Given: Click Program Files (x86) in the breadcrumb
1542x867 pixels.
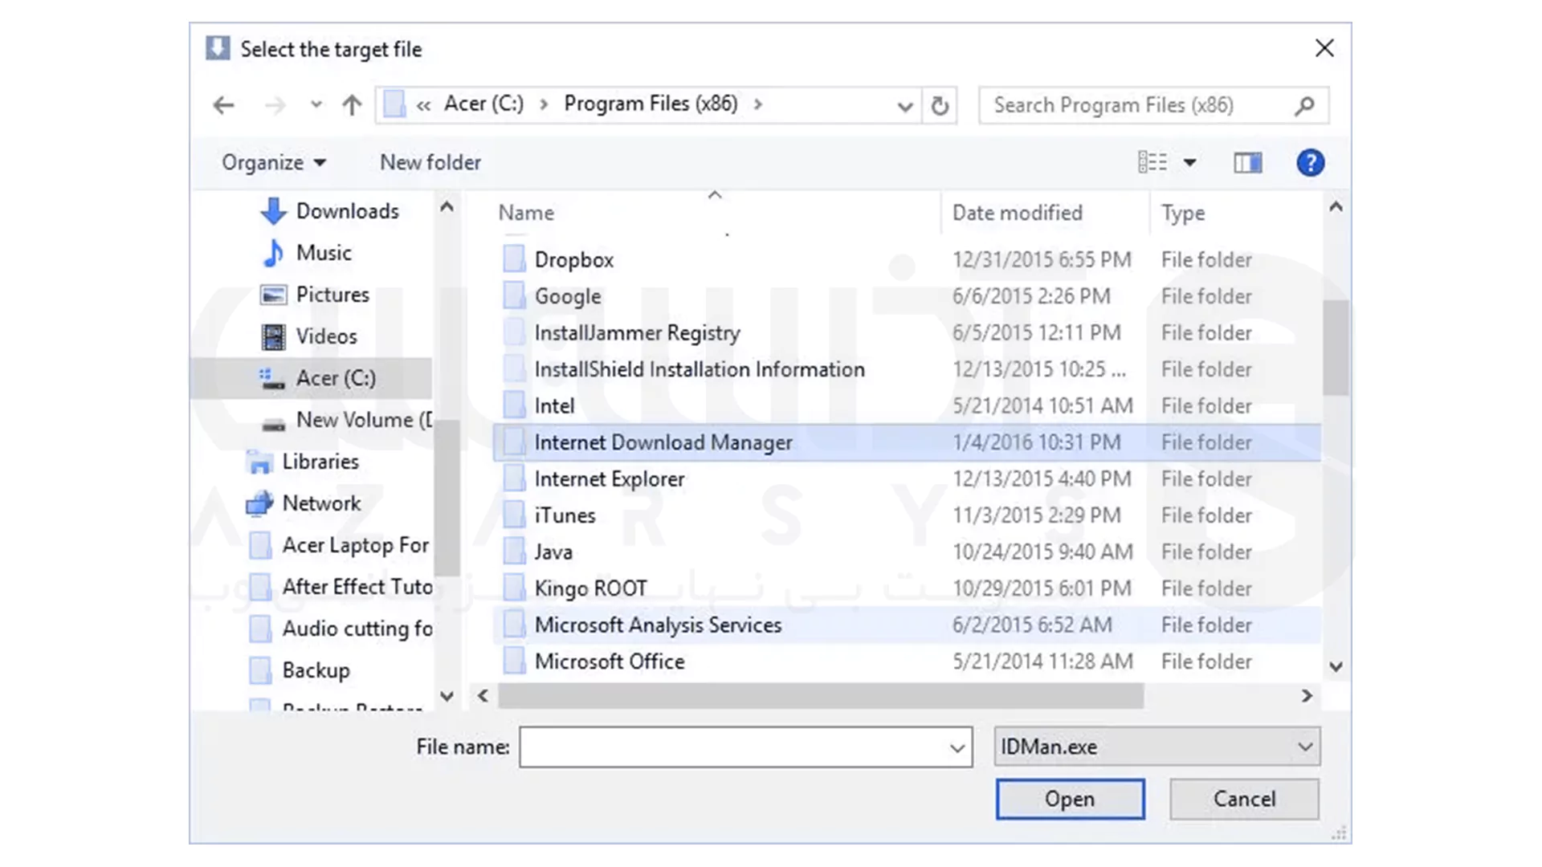Looking at the screenshot, I should pos(651,104).
